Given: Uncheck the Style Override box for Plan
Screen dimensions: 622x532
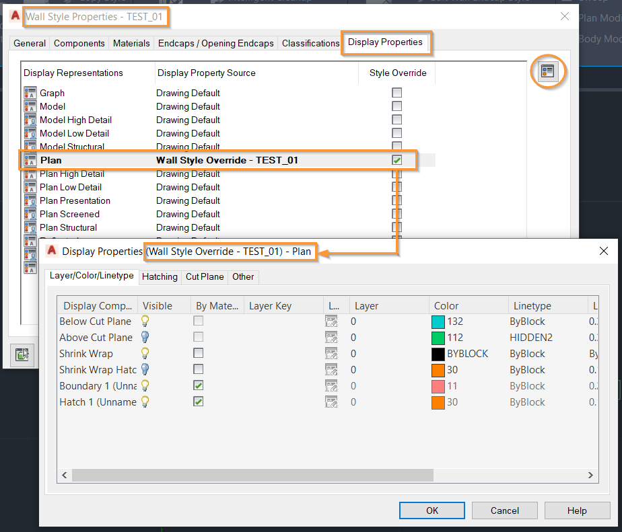Looking at the screenshot, I should pos(396,160).
